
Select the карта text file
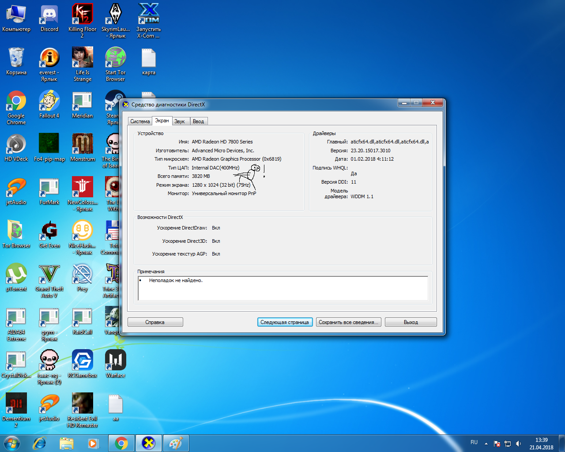[149, 61]
